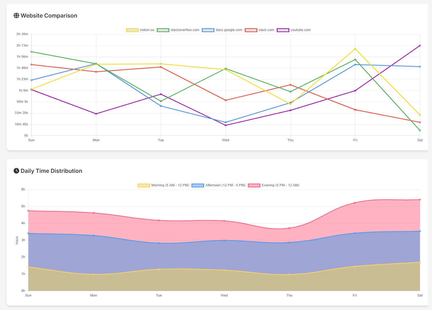Select slack.com data point on Thursday
This screenshot has width=432, height=310.
click(290, 85)
